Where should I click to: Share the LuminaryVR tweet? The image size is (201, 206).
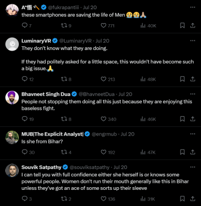click(192, 79)
